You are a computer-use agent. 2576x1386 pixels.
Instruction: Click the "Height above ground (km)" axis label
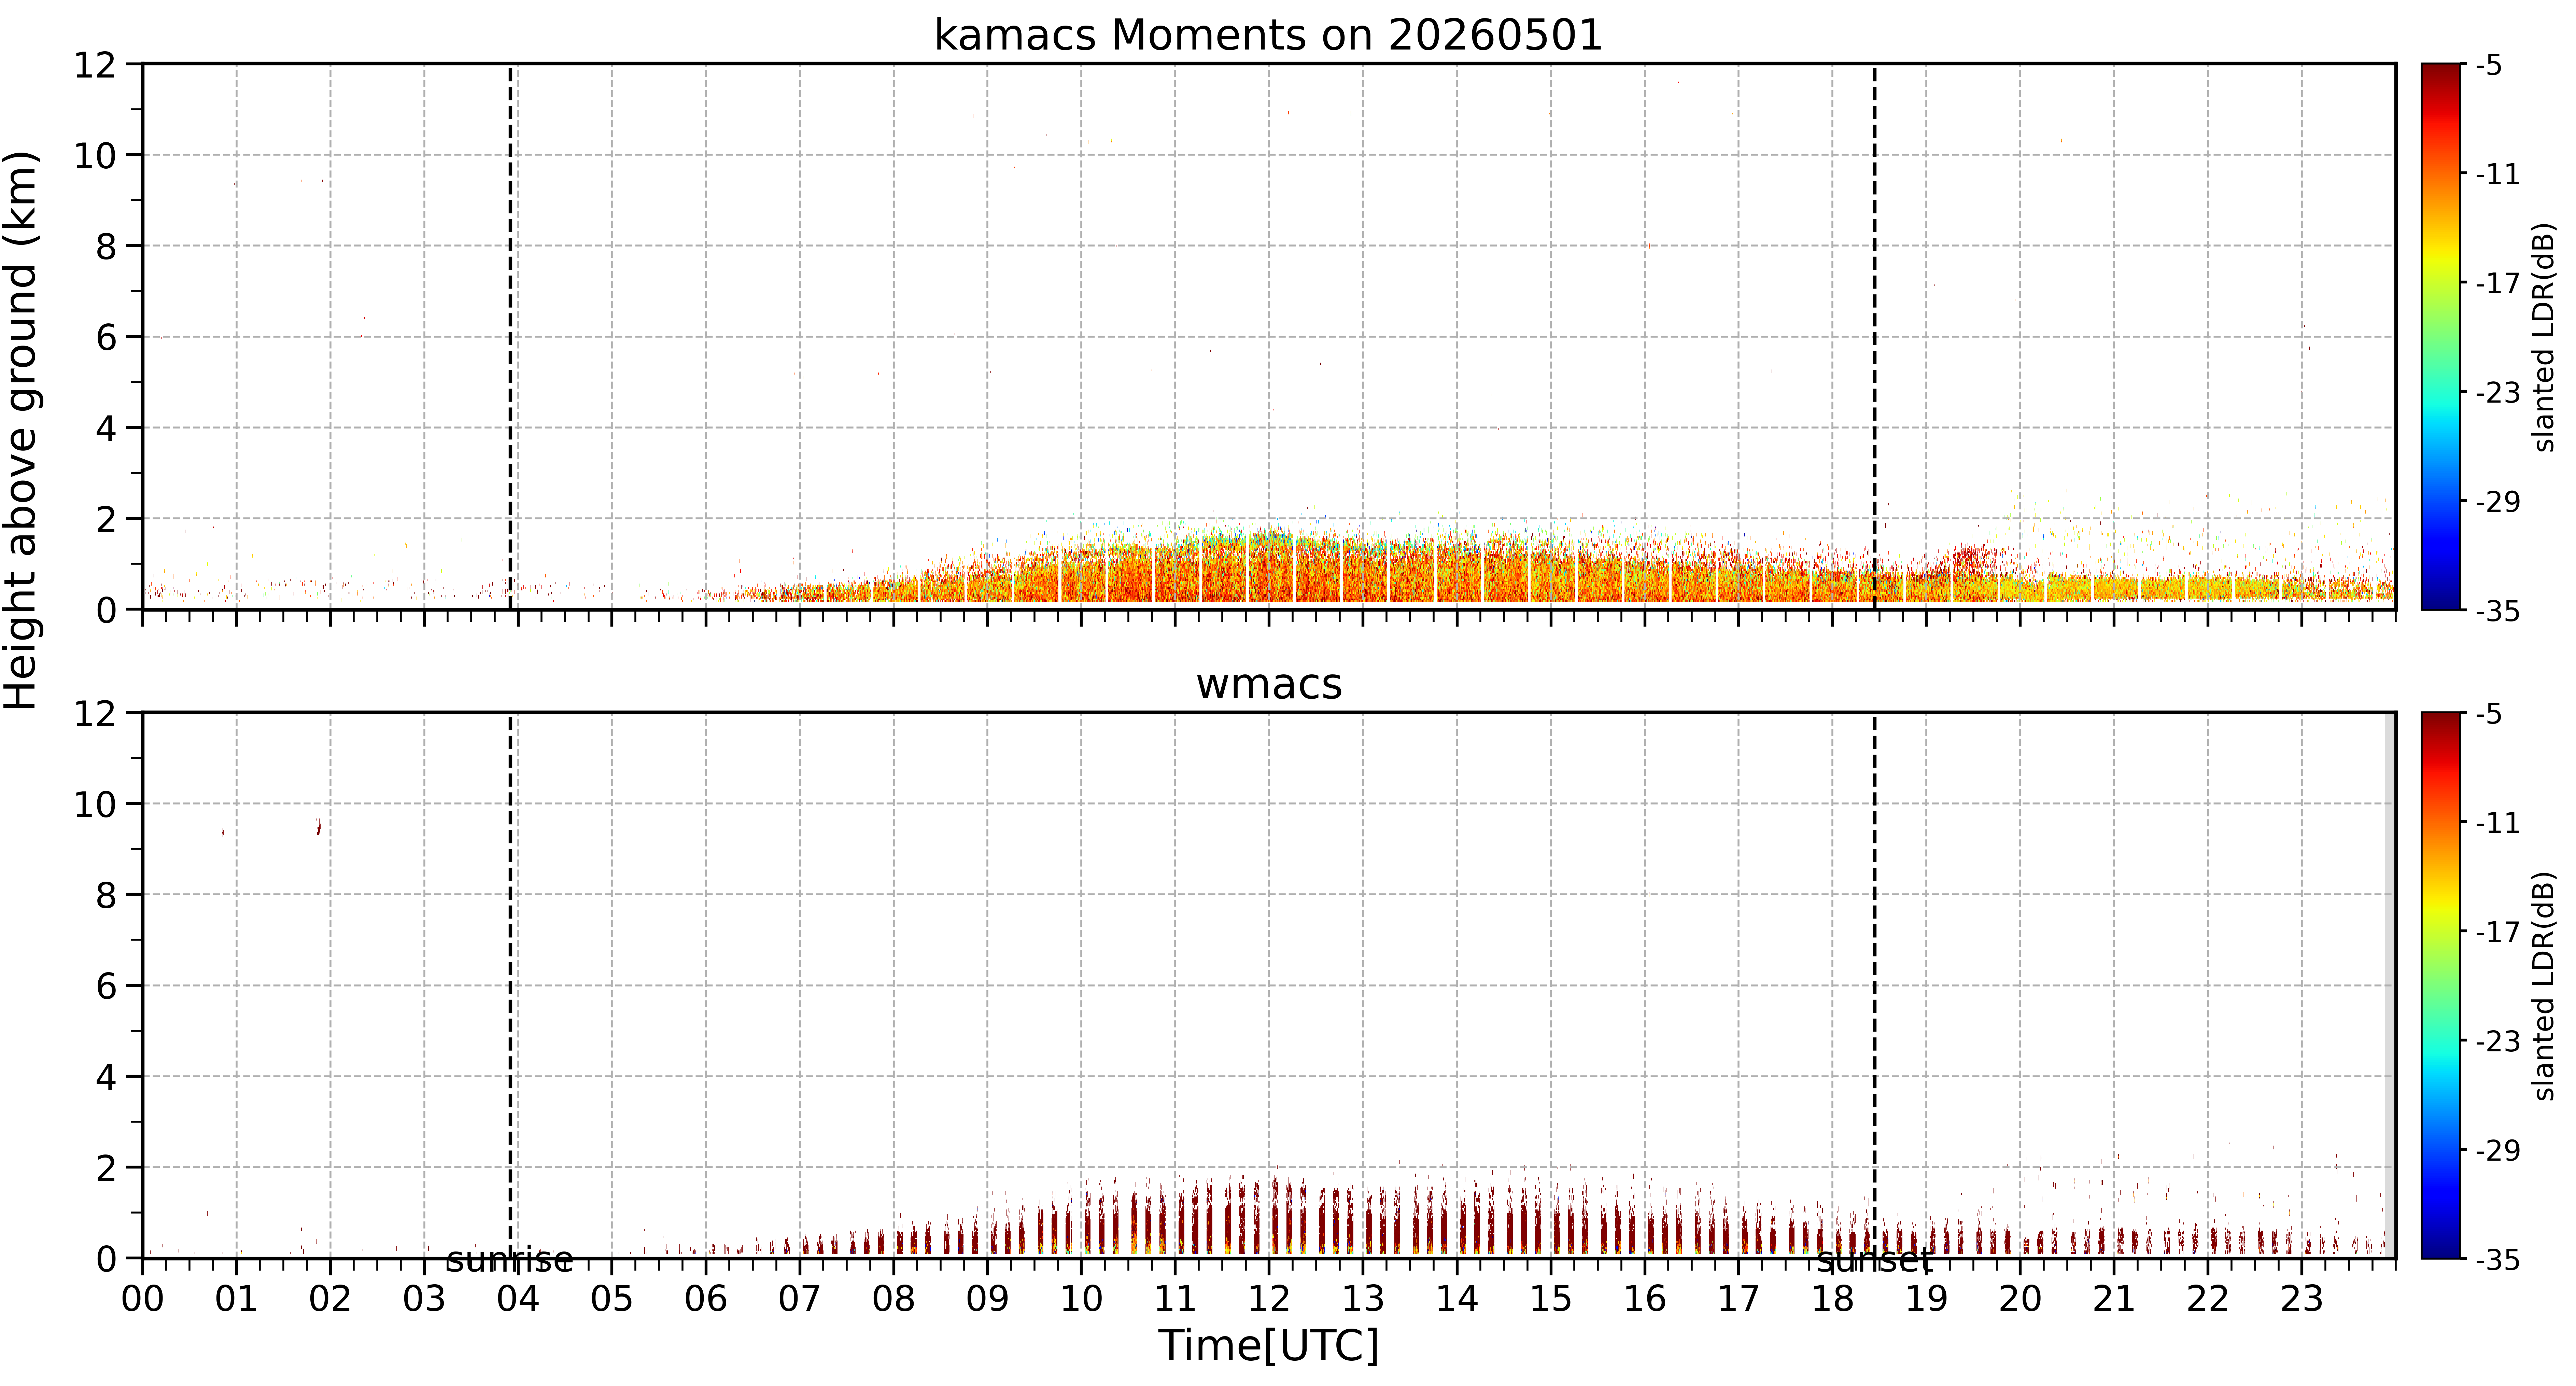21,430
